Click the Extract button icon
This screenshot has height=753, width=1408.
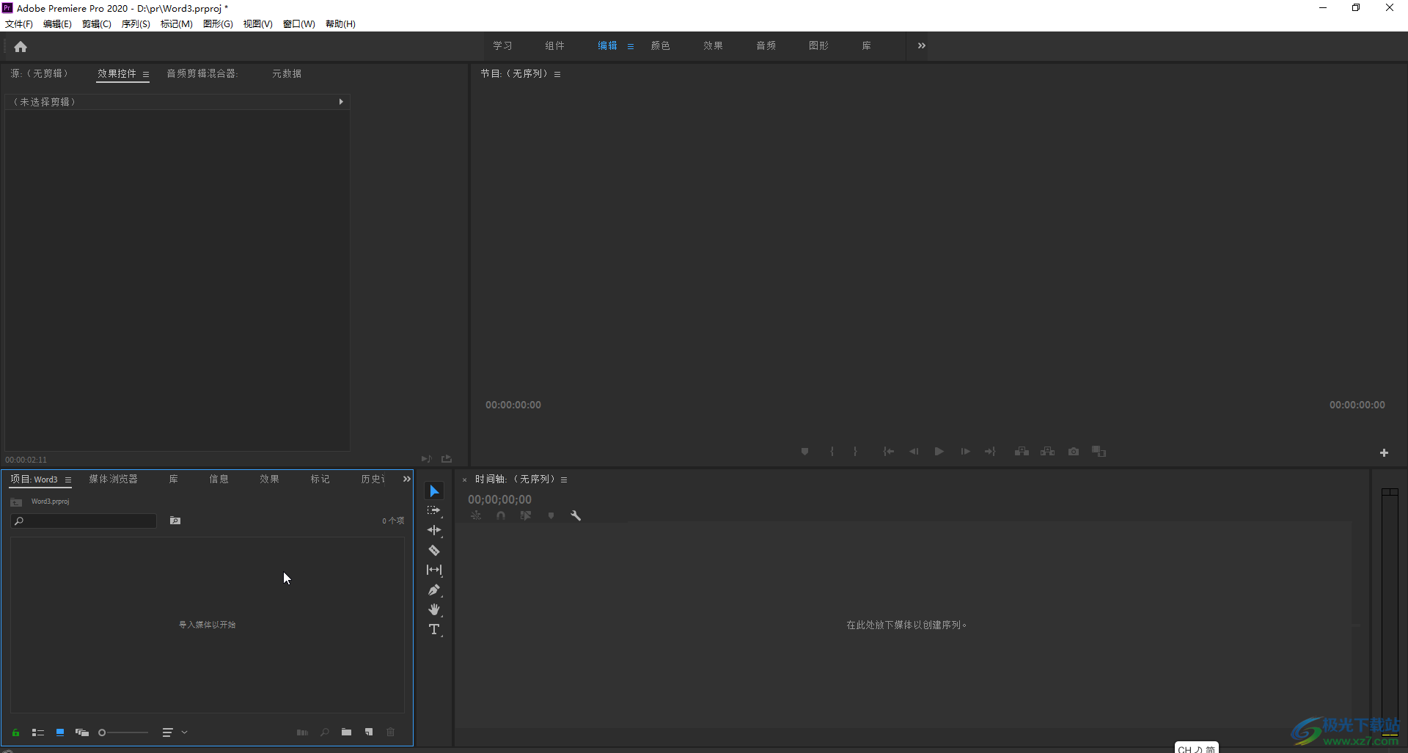tap(1047, 452)
